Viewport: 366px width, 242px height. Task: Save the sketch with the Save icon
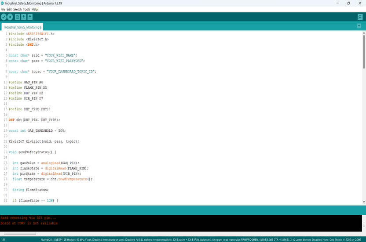click(30, 17)
